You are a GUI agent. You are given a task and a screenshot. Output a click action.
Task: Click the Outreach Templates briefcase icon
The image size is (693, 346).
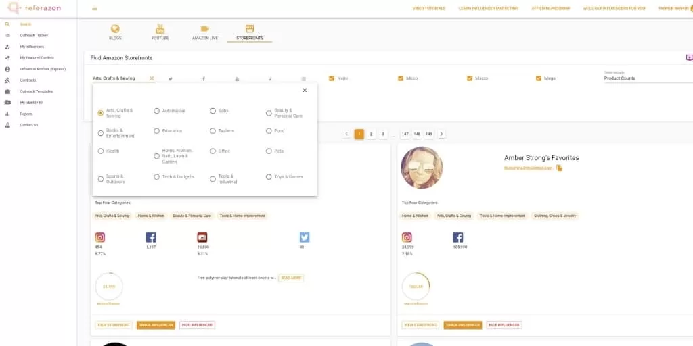point(7,91)
